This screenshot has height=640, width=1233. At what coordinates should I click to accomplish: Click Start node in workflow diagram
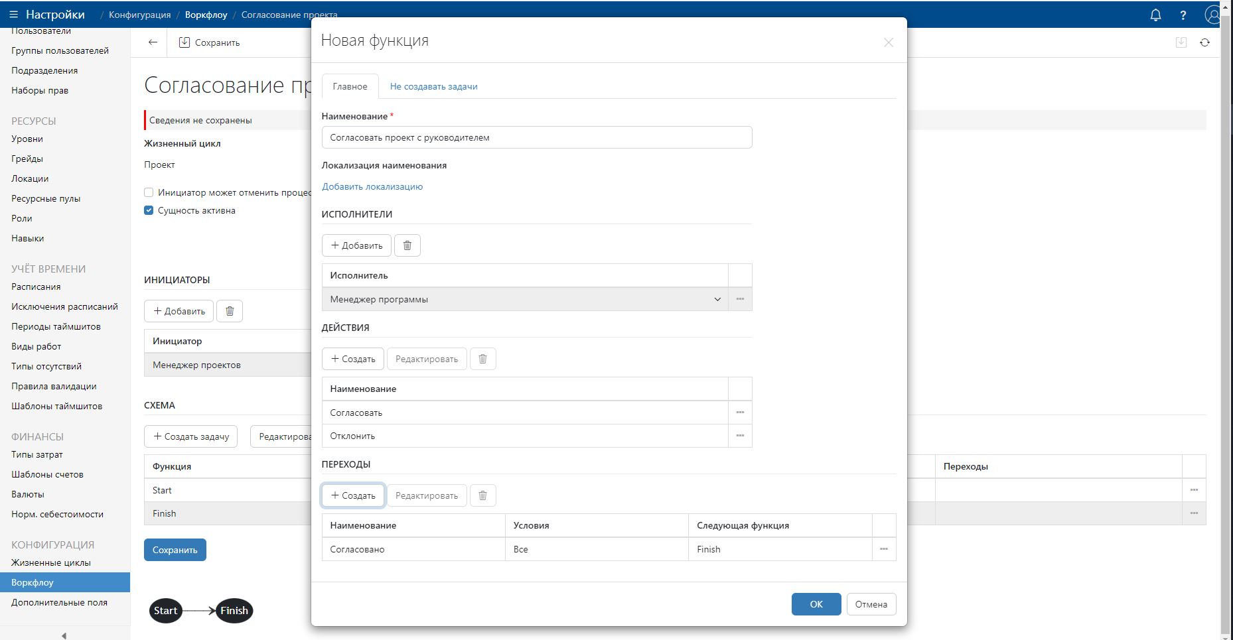pyautogui.click(x=165, y=611)
